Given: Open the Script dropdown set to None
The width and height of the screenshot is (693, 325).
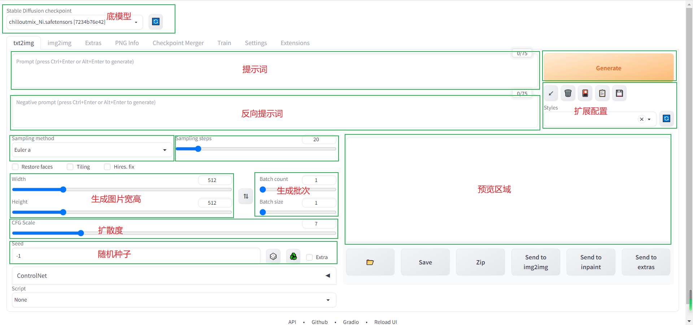Looking at the screenshot, I should click(x=174, y=300).
